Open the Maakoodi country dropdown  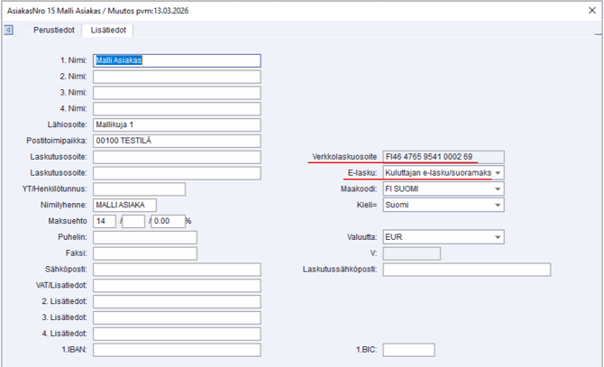tap(499, 188)
